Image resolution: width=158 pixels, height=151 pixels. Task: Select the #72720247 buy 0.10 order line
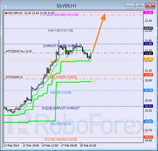pos(19,51)
